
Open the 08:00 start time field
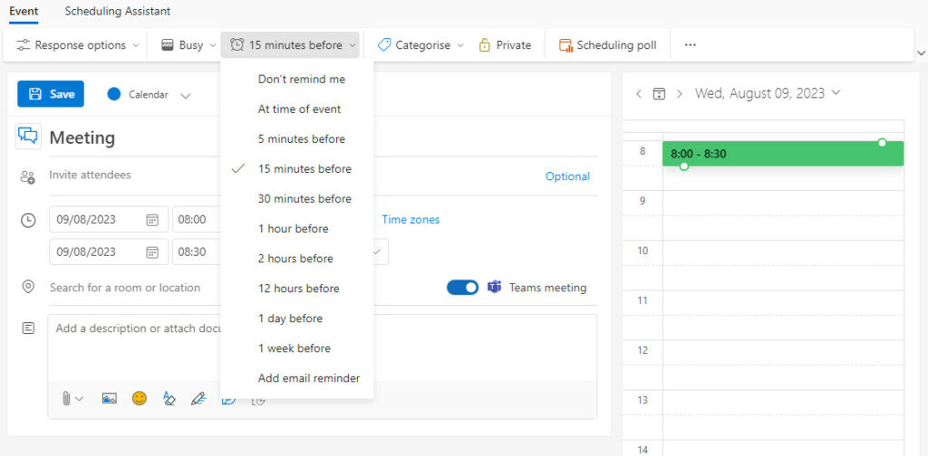click(197, 220)
